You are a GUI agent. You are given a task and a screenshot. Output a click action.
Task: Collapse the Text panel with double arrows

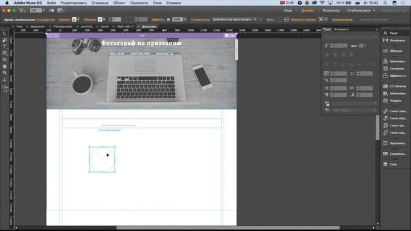coord(377,30)
